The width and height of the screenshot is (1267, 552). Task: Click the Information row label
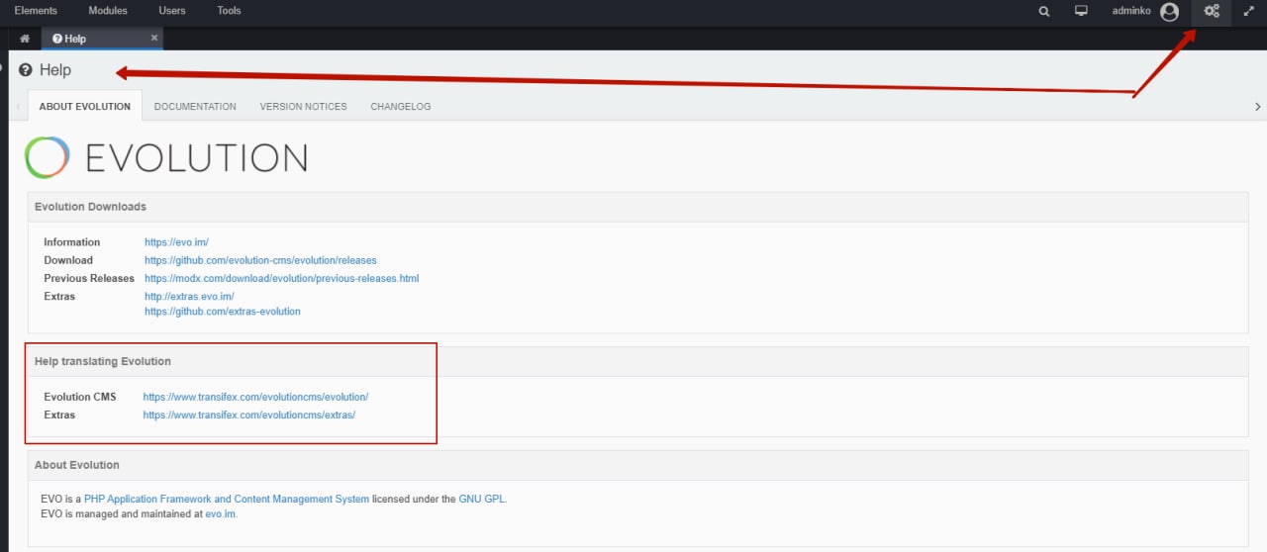[72, 242]
